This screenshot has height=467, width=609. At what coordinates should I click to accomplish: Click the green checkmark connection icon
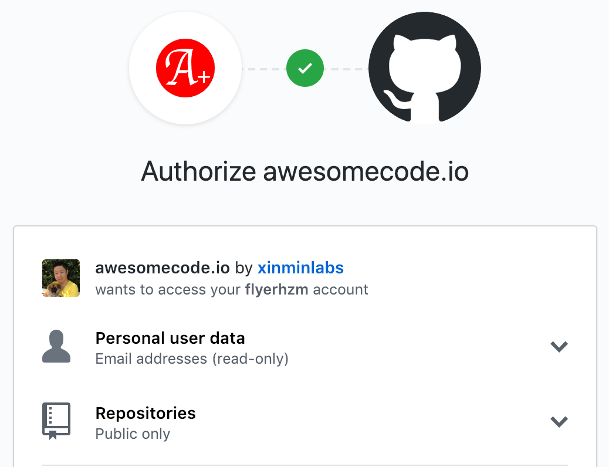click(x=304, y=68)
